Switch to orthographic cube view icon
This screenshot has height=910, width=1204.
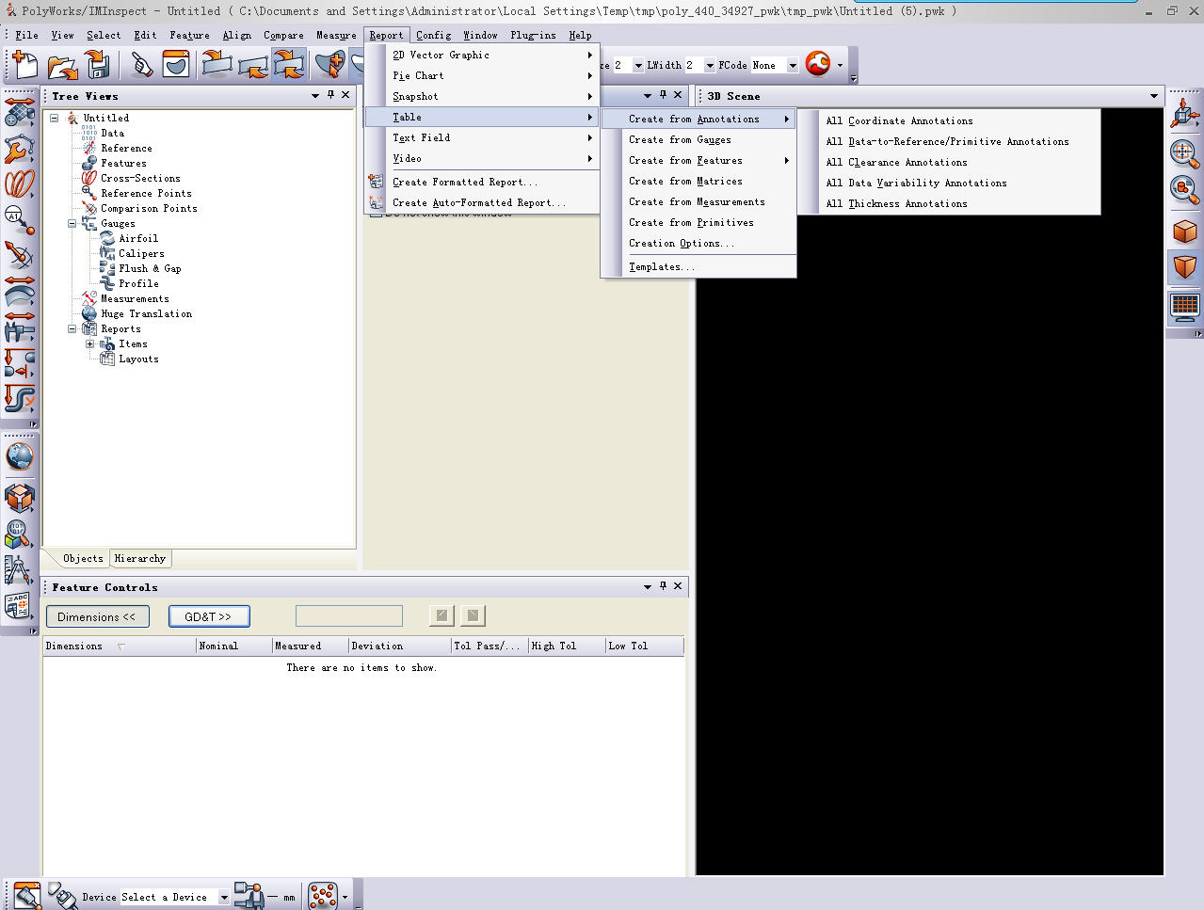click(x=1184, y=231)
